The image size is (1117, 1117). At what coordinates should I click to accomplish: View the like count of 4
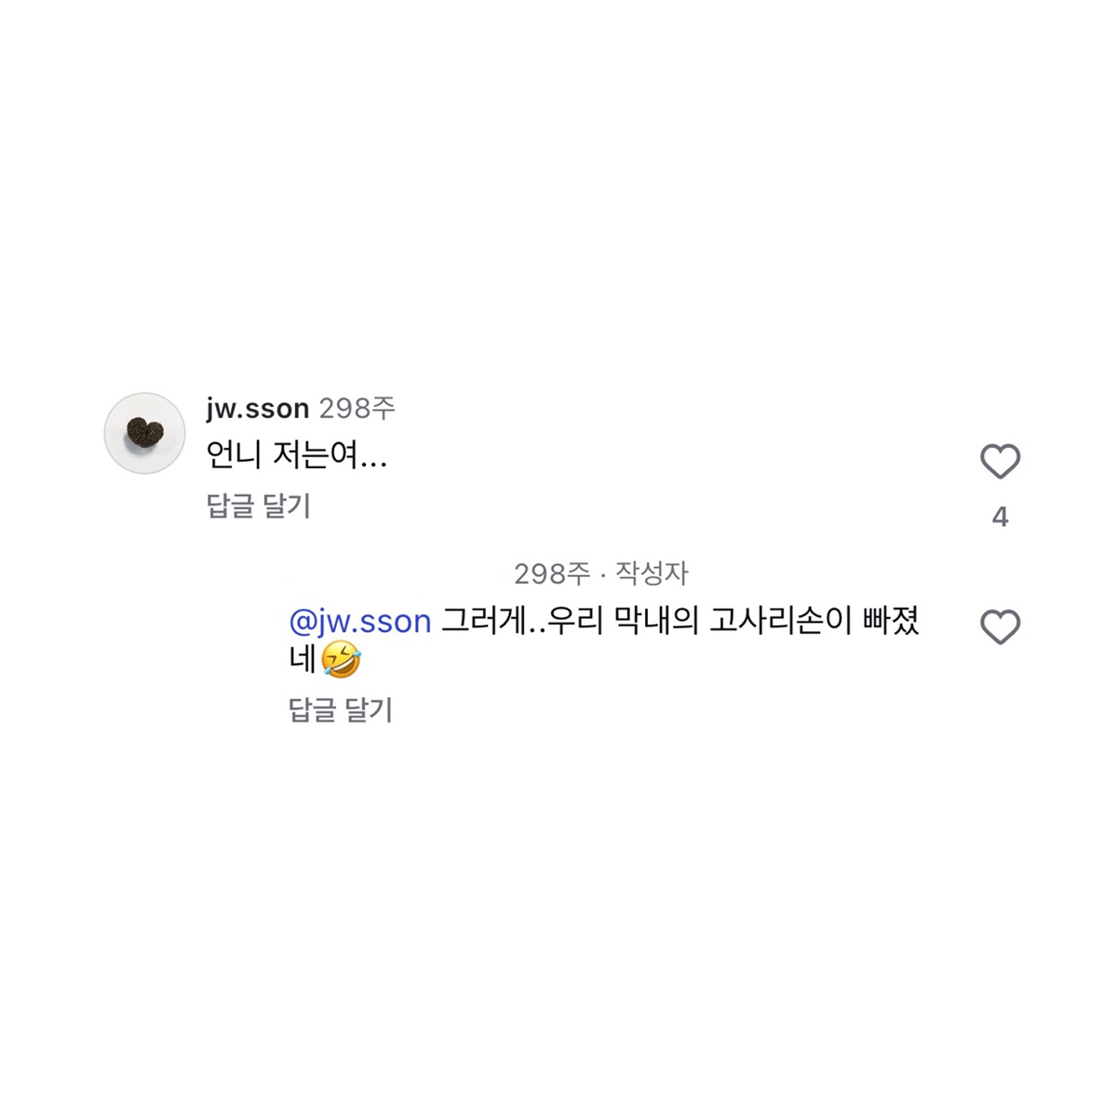[x=1001, y=518]
